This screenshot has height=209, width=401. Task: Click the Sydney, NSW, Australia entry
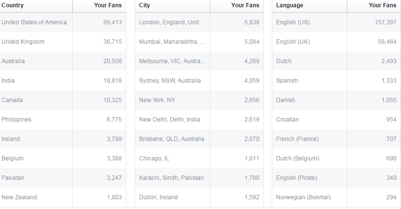point(170,81)
